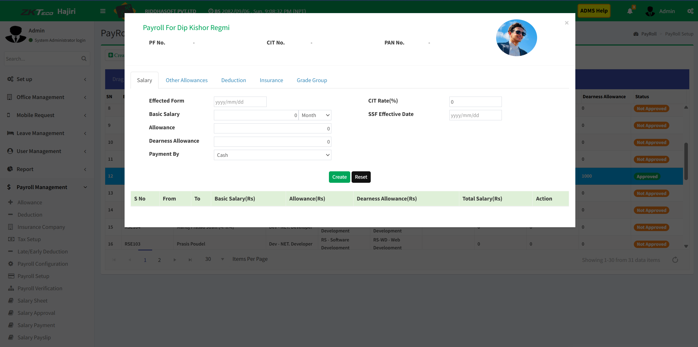698x347 pixels.
Task: Open Tax Setup from sidebar
Action: click(29, 239)
